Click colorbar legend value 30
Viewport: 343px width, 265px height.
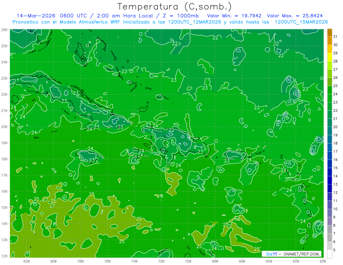[x=335, y=45]
